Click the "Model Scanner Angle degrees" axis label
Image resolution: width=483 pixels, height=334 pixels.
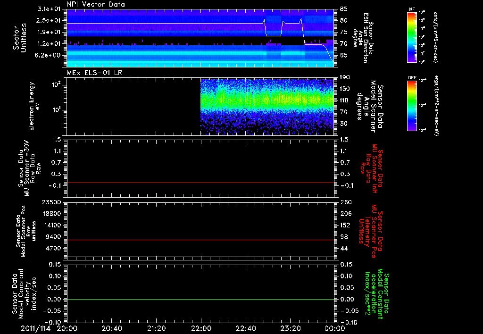tap(369, 107)
